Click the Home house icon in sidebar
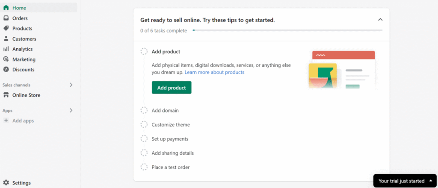438x188 pixels. tap(6, 8)
